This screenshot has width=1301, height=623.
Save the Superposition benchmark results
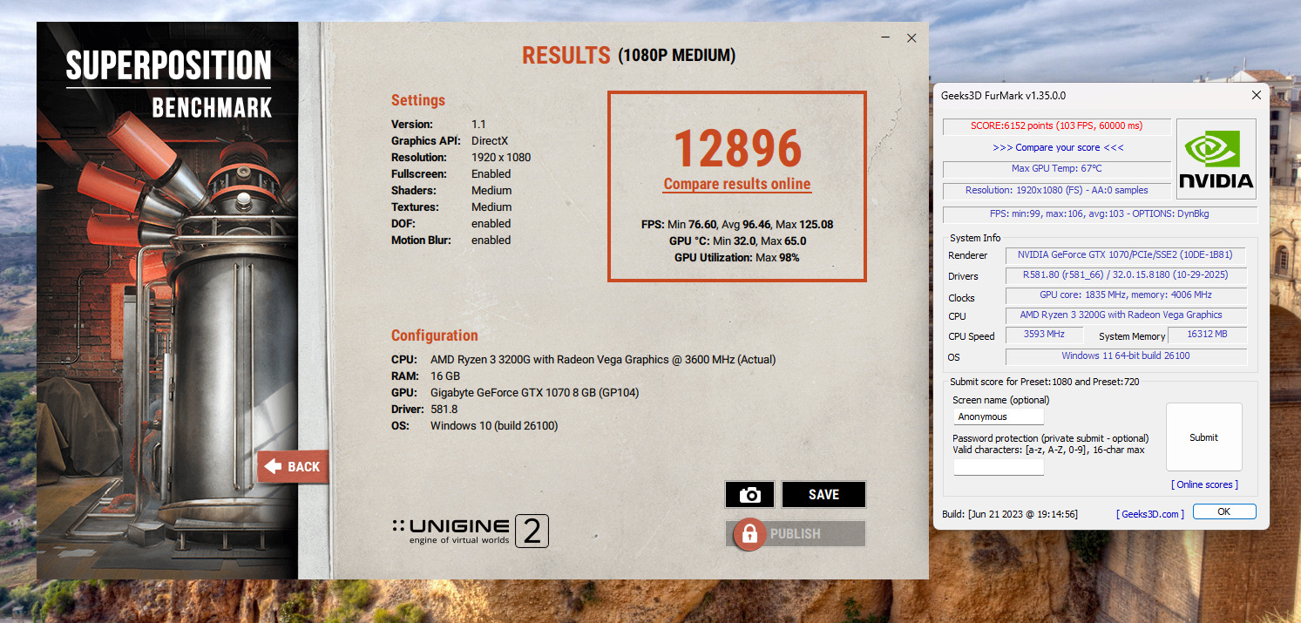[x=823, y=494]
